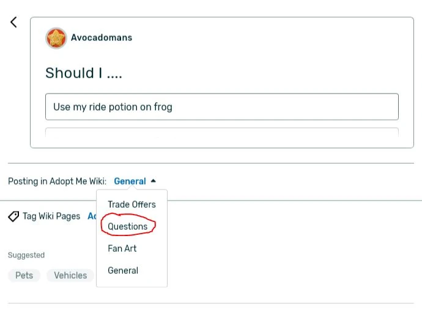422x310 pixels.
Task: Collapse the category list with the caret arrow
Action: pyautogui.click(x=154, y=181)
